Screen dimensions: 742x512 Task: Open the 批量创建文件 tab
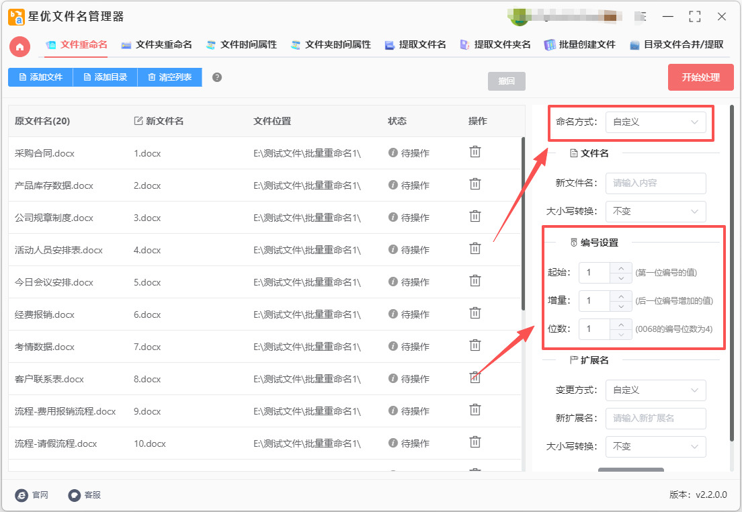pyautogui.click(x=579, y=45)
